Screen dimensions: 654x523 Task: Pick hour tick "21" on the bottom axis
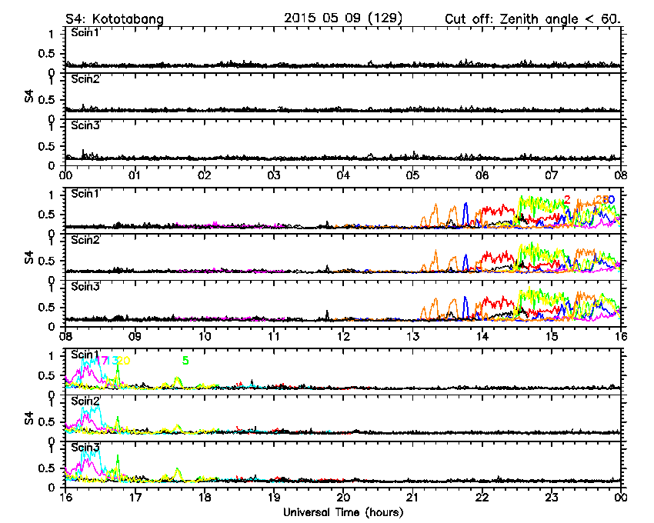(x=412, y=497)
